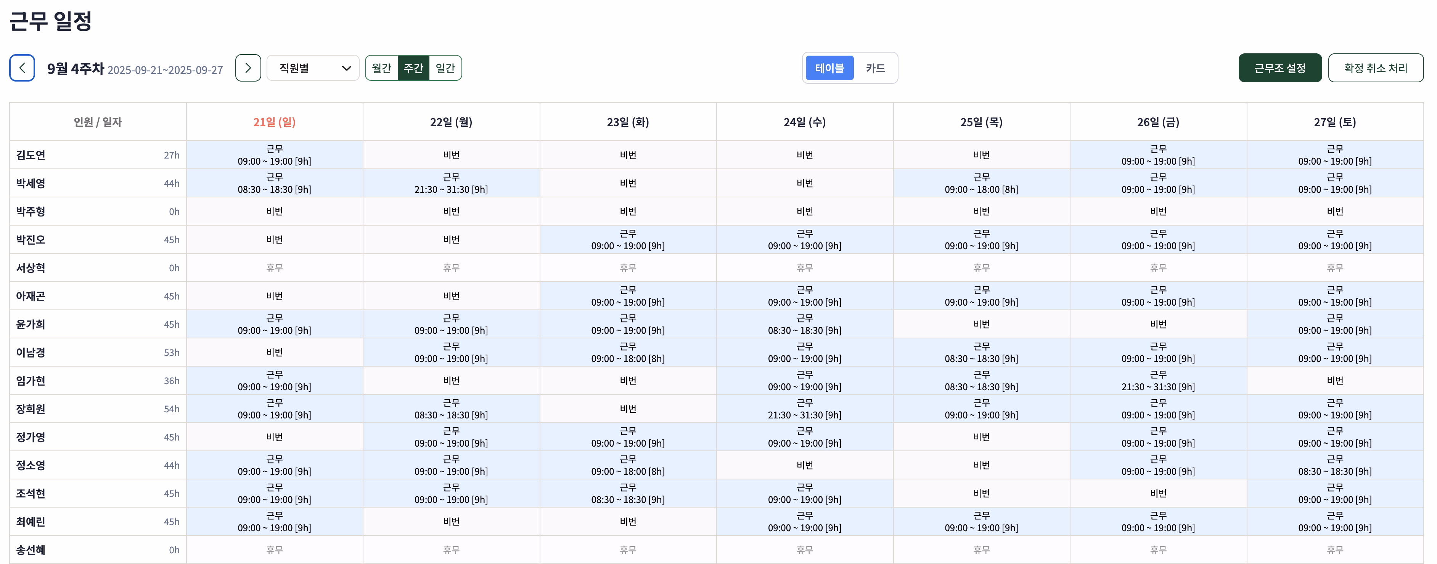Screen dimensions: 1437x564
Task: Switch to 월간 view
Action: click(382, 68)
